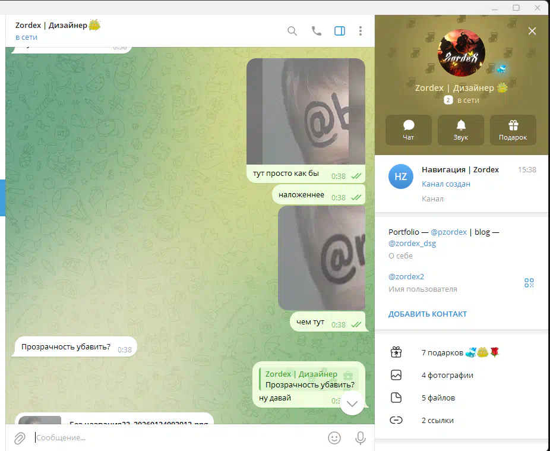Attach a file using the paperclip icon

click(x=20, y=438)
